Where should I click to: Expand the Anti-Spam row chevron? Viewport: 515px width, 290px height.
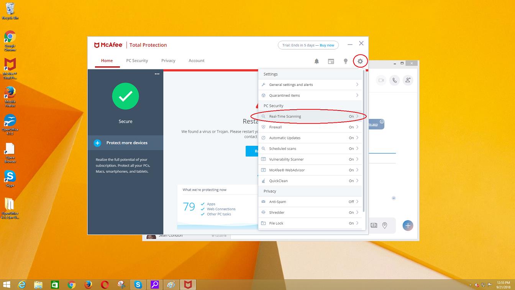tap(357, 202)
